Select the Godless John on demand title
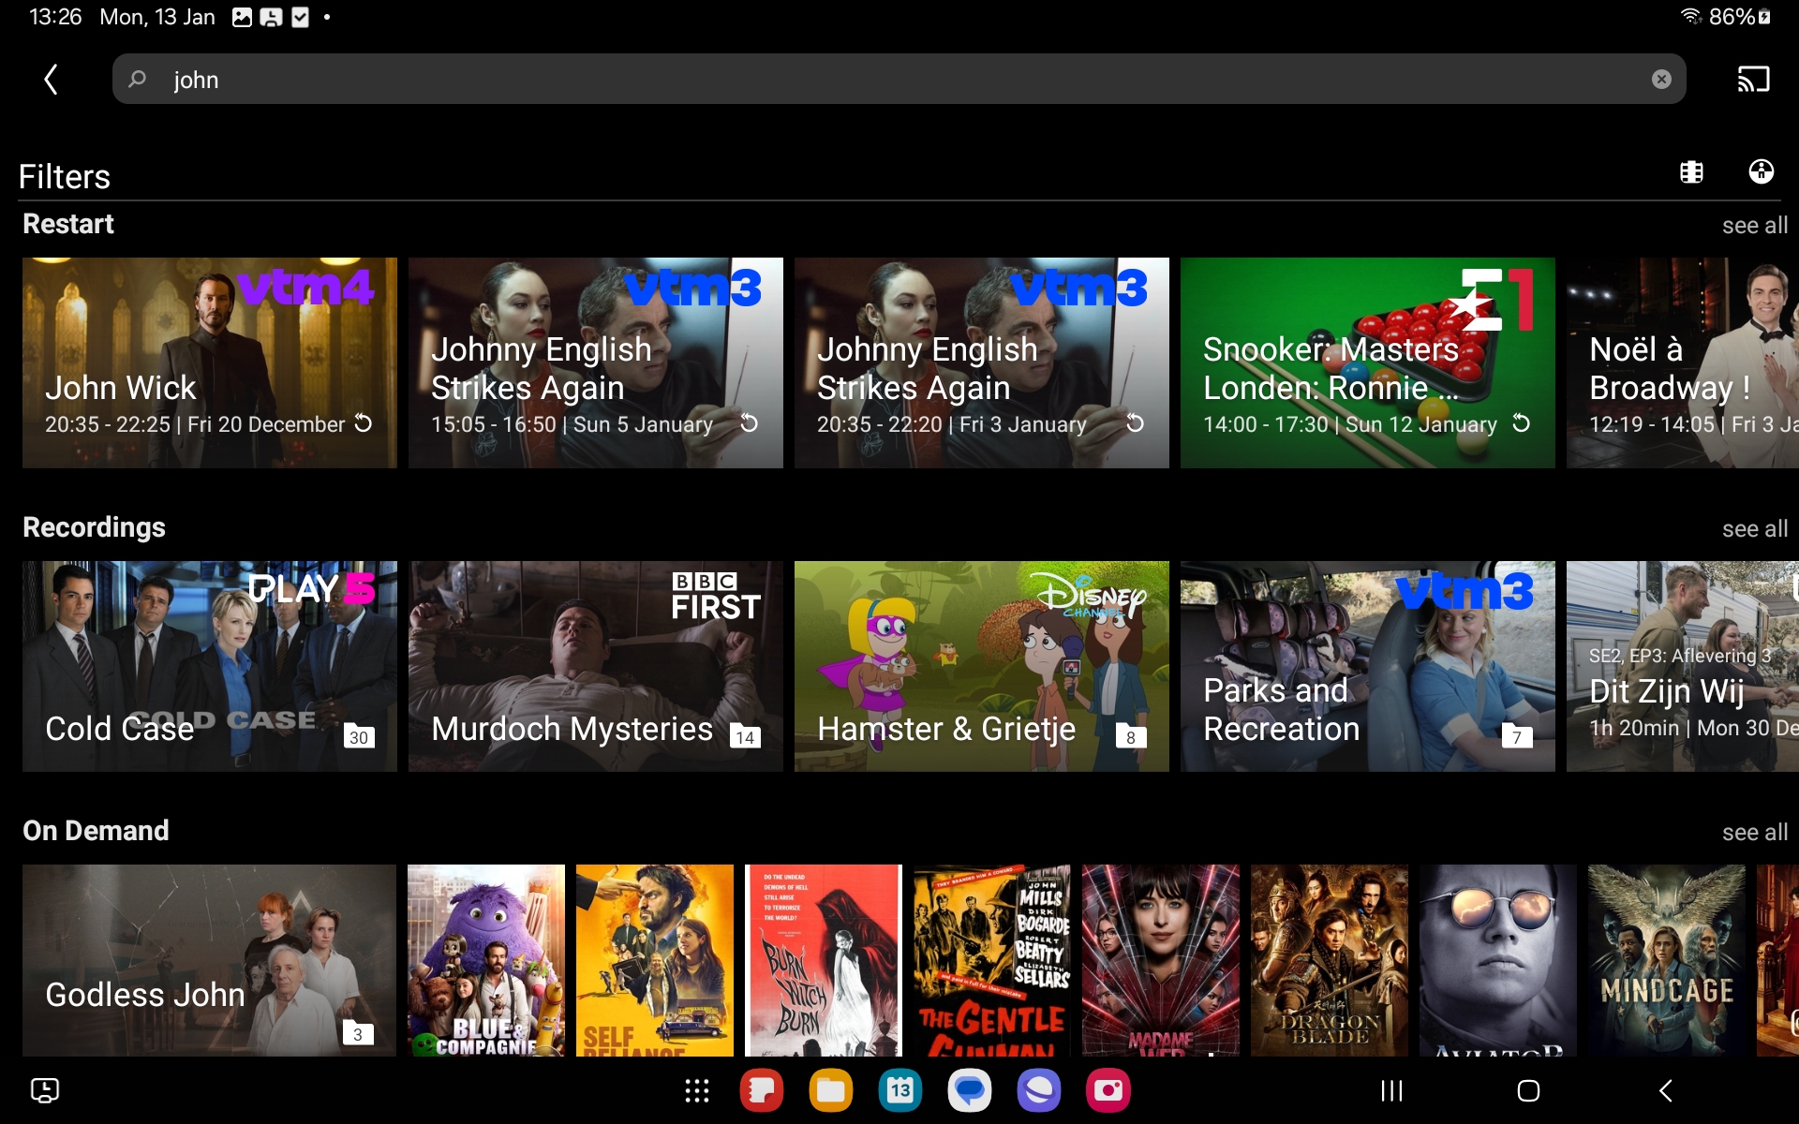Viewport: 1799px width, 1124px height. click(x=210, y=960)
